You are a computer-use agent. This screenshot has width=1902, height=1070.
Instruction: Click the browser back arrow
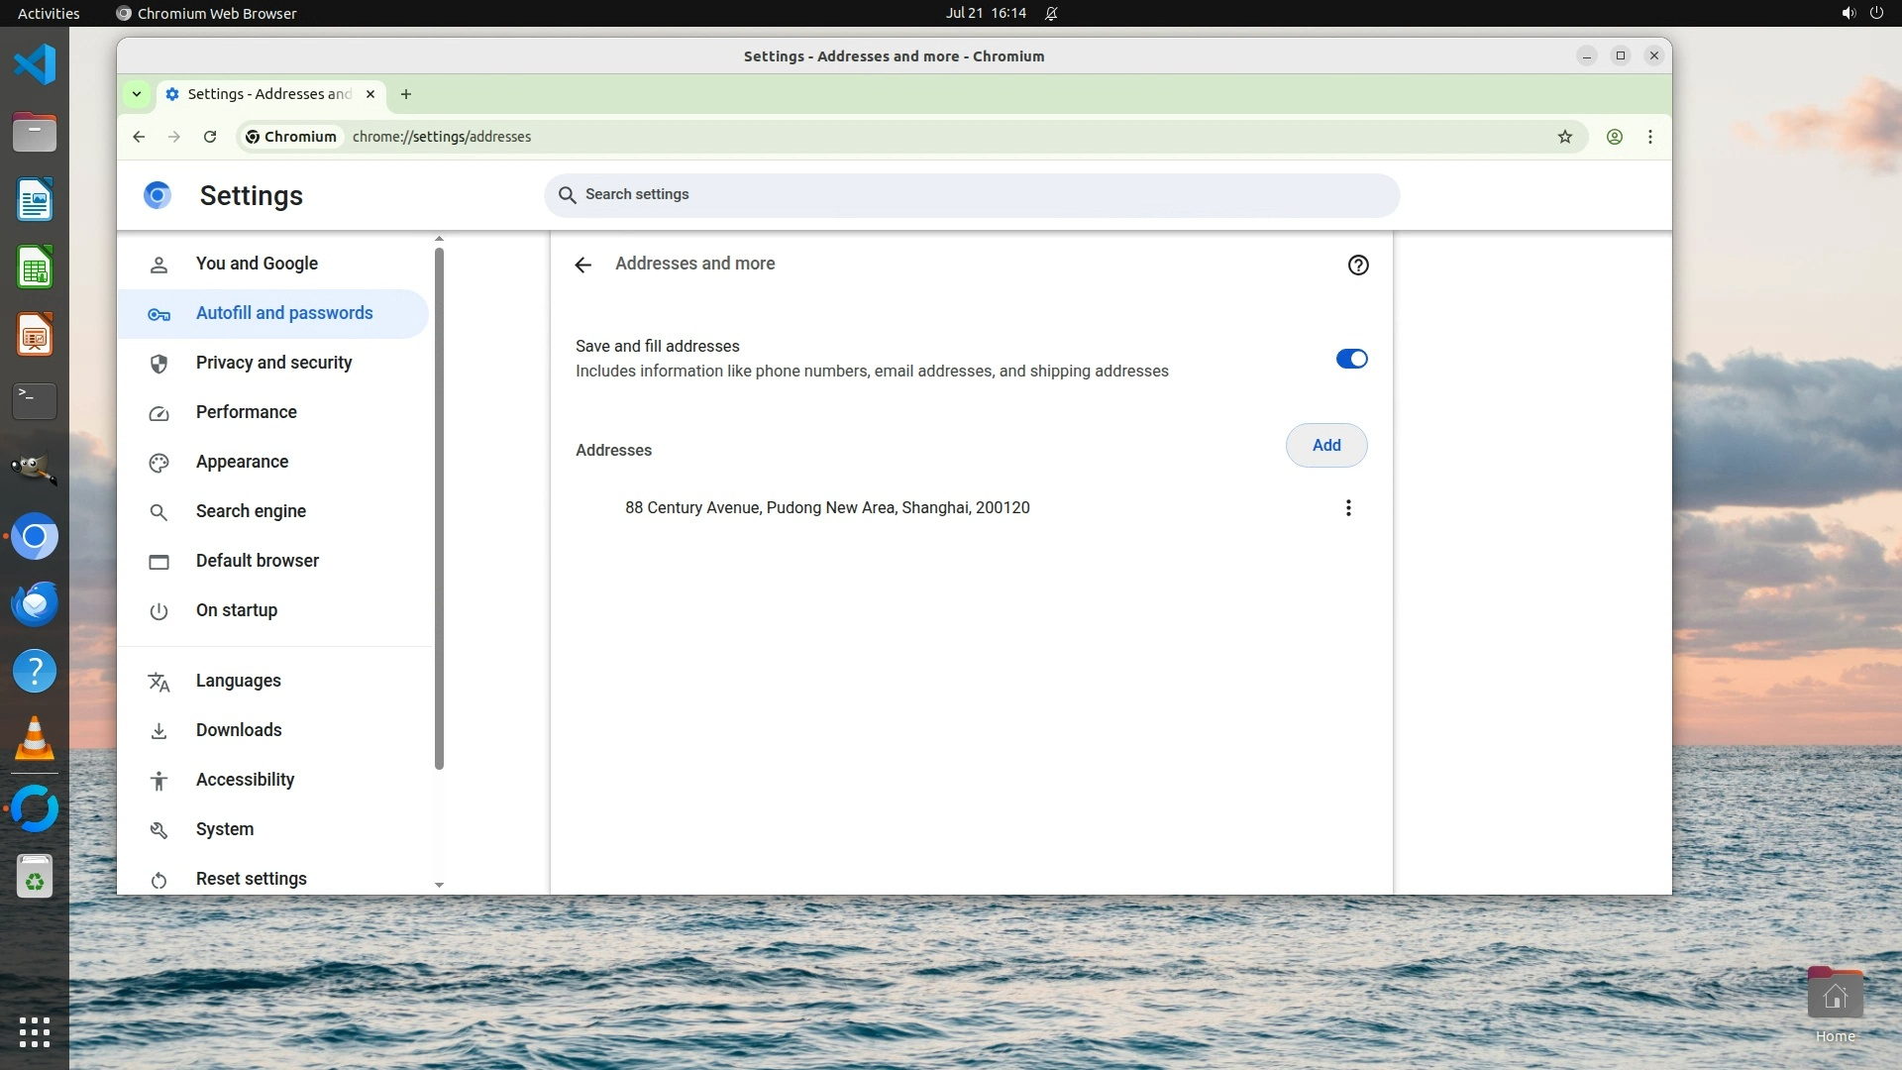(x=139, y=137)
